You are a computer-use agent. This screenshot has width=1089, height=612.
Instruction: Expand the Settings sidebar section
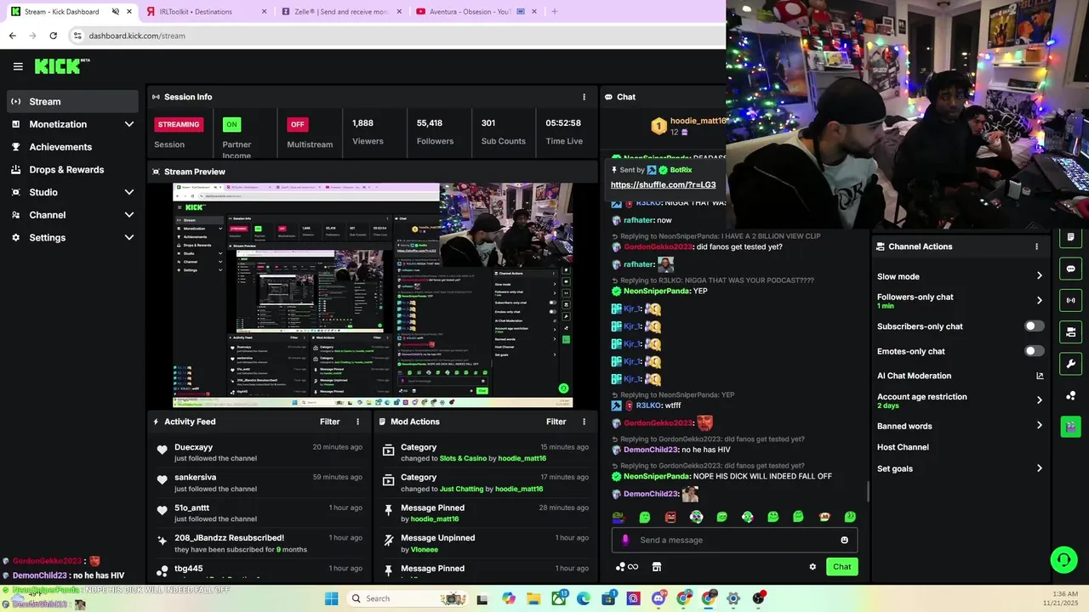(x=129, y=238)
